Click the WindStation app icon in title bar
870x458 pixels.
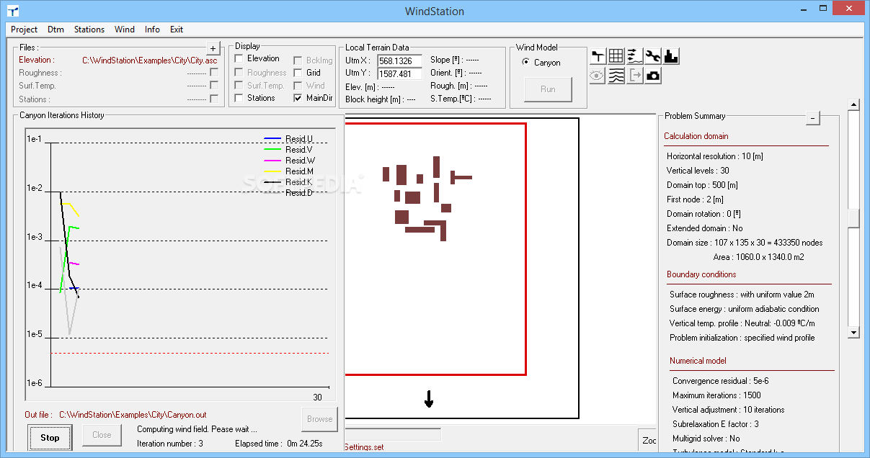pyautogui.click(x=13, y=11)
